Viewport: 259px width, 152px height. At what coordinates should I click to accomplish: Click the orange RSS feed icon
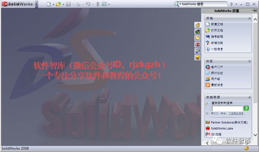pos(208,85)
